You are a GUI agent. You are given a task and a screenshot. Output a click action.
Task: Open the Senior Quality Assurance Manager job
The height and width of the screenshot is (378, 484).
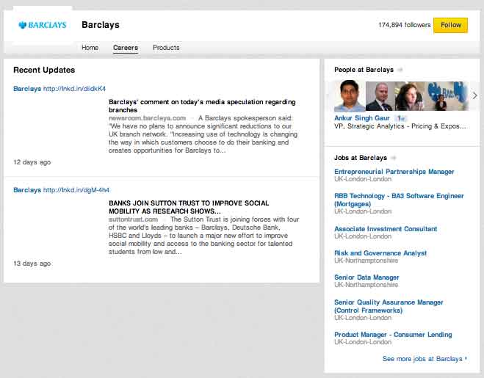[389, 306]
